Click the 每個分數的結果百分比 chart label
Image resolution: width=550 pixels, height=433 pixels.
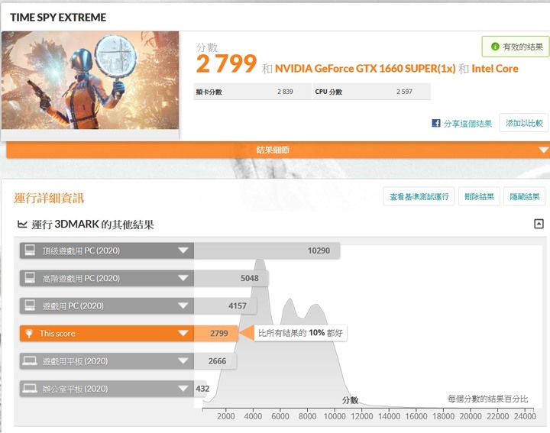tap(487, 399)
